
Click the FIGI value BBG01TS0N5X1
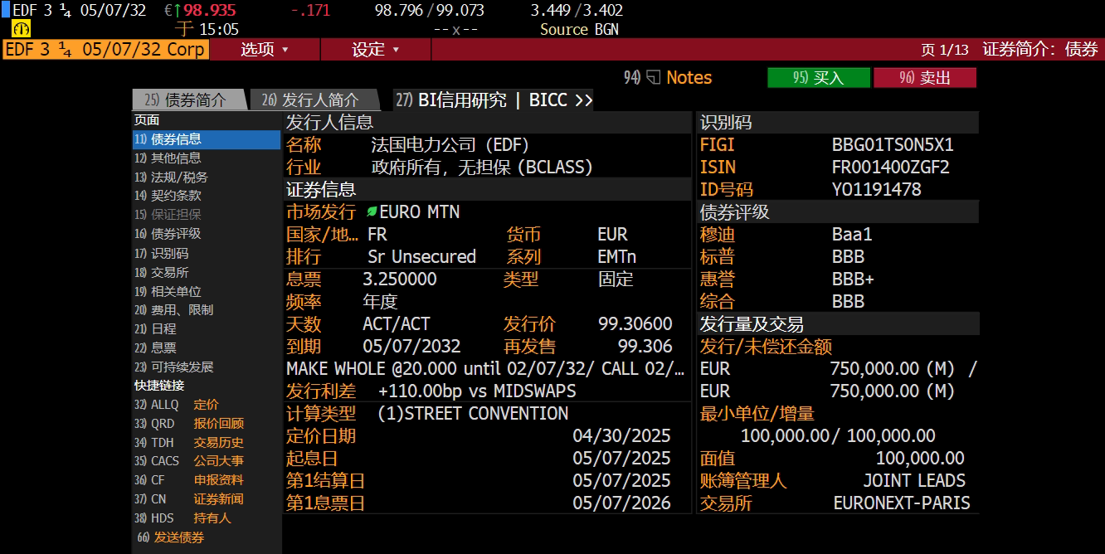click(x=893, y=145)
